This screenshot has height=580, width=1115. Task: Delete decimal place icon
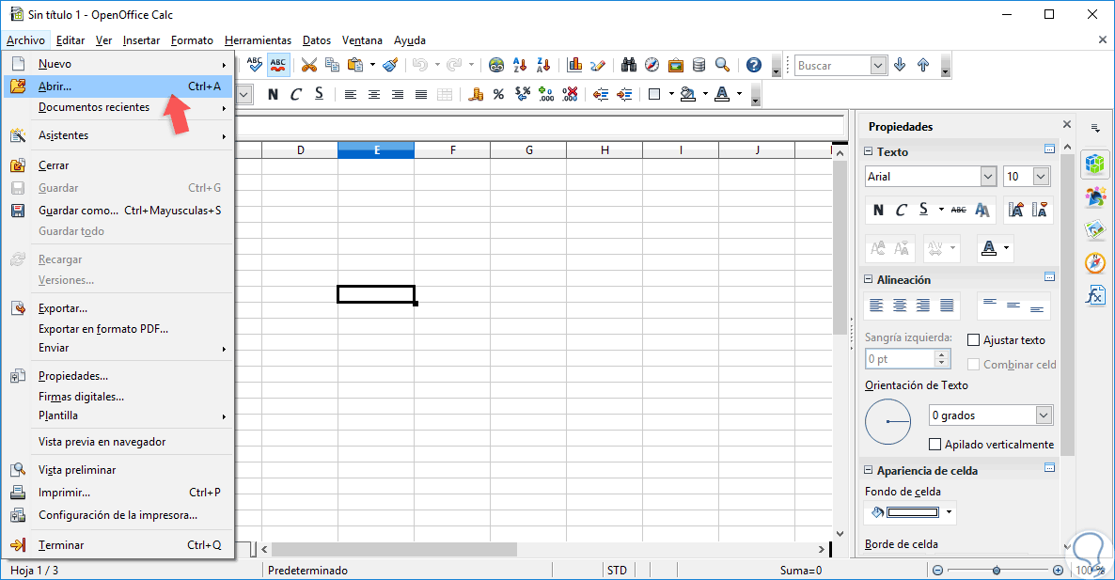pos(570,94)
